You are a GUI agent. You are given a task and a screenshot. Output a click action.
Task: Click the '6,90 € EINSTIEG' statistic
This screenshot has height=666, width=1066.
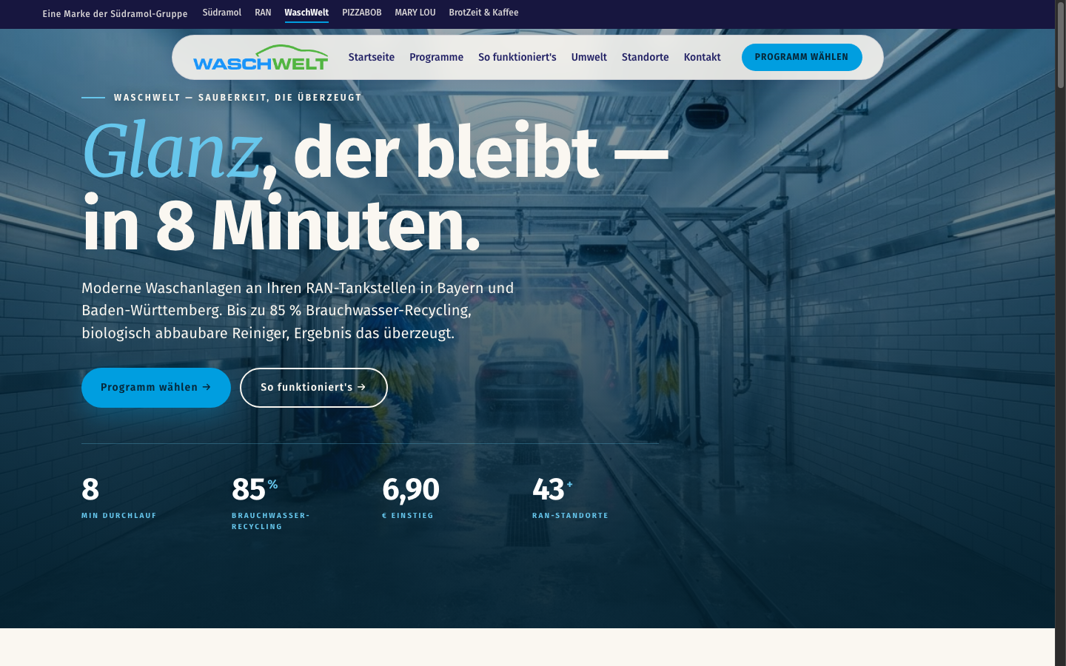tap(411, 497)
